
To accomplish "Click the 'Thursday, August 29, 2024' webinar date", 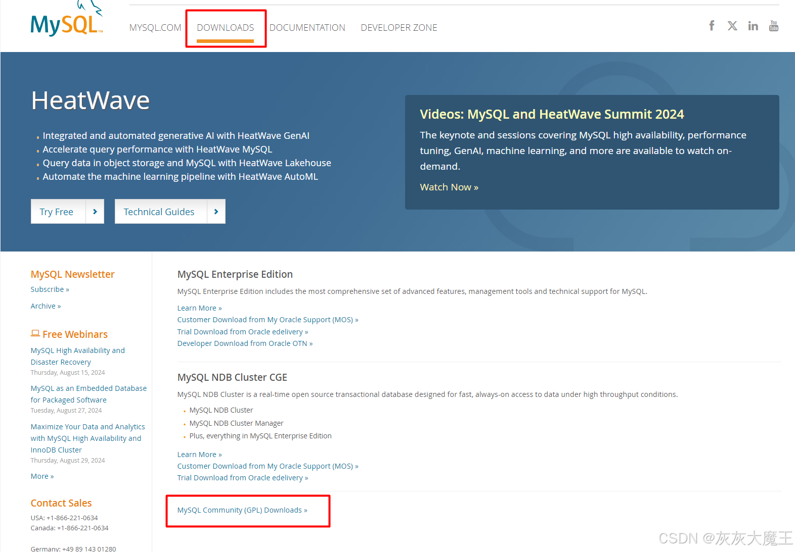I will [68, 461].
